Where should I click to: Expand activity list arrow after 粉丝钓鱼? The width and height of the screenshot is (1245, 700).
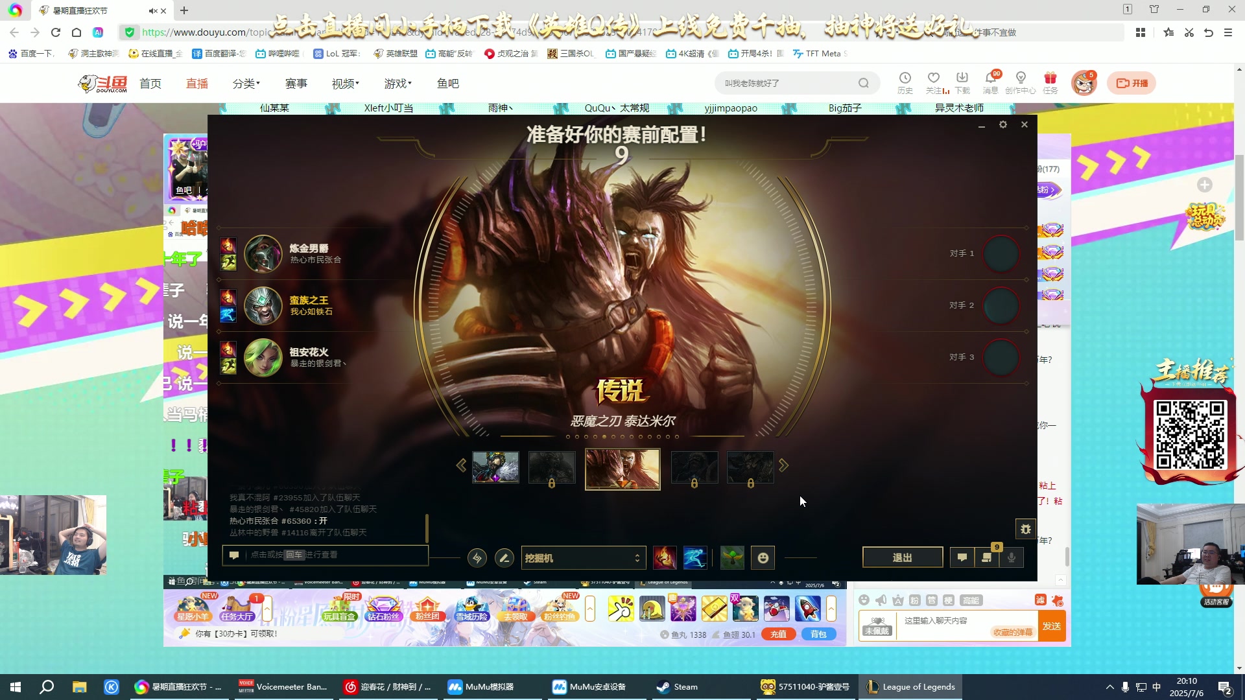tap(589, 609)
